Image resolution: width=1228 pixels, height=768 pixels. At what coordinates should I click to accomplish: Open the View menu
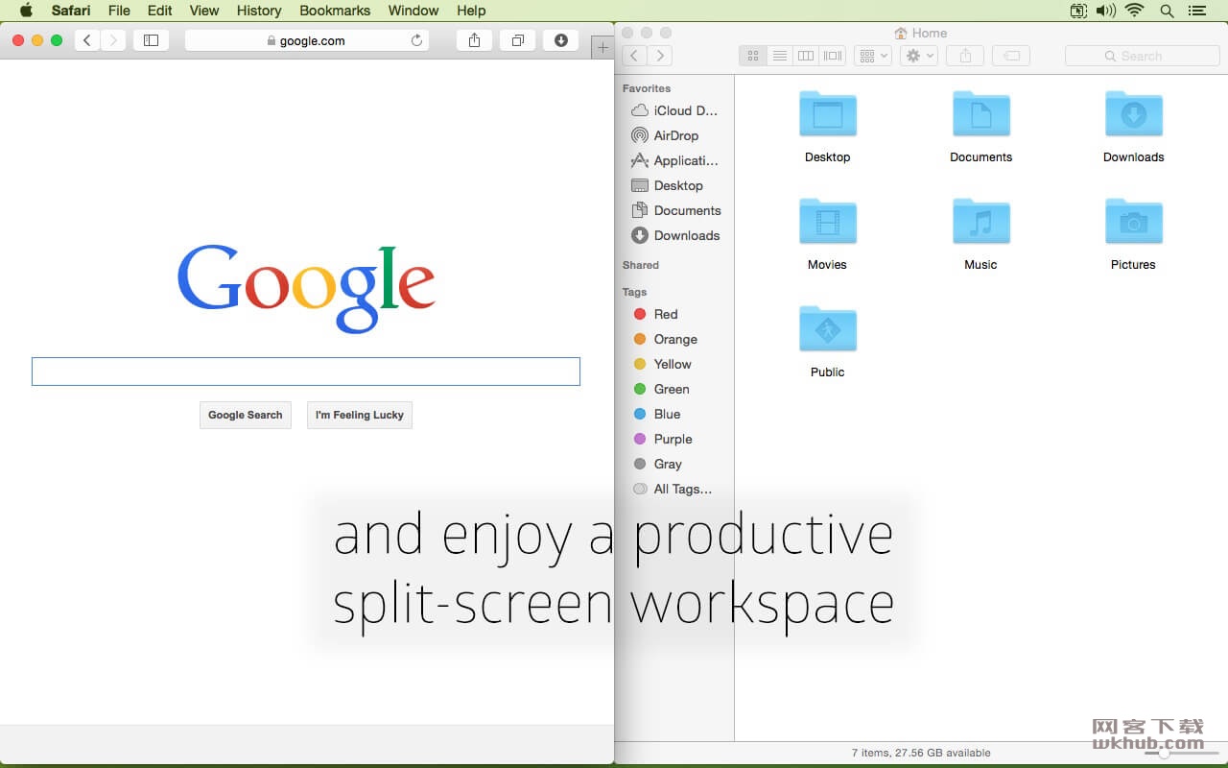click(x=204, y=11)
